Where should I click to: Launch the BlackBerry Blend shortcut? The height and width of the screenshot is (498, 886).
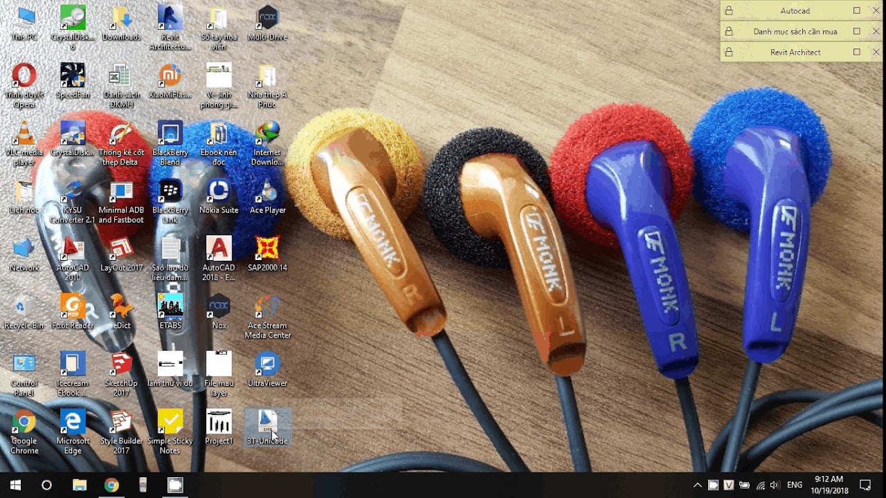pos(170,144)
